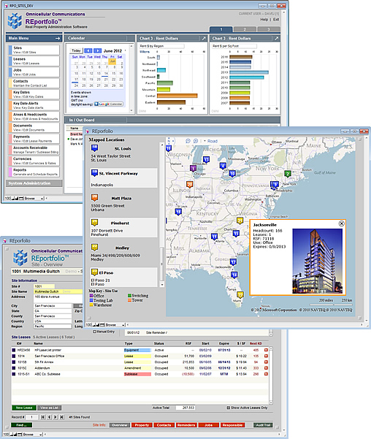Screen dimensions: 371x439
Task: Click the map zoom-out icon in the toolbar
Action: tap(188, 141)
